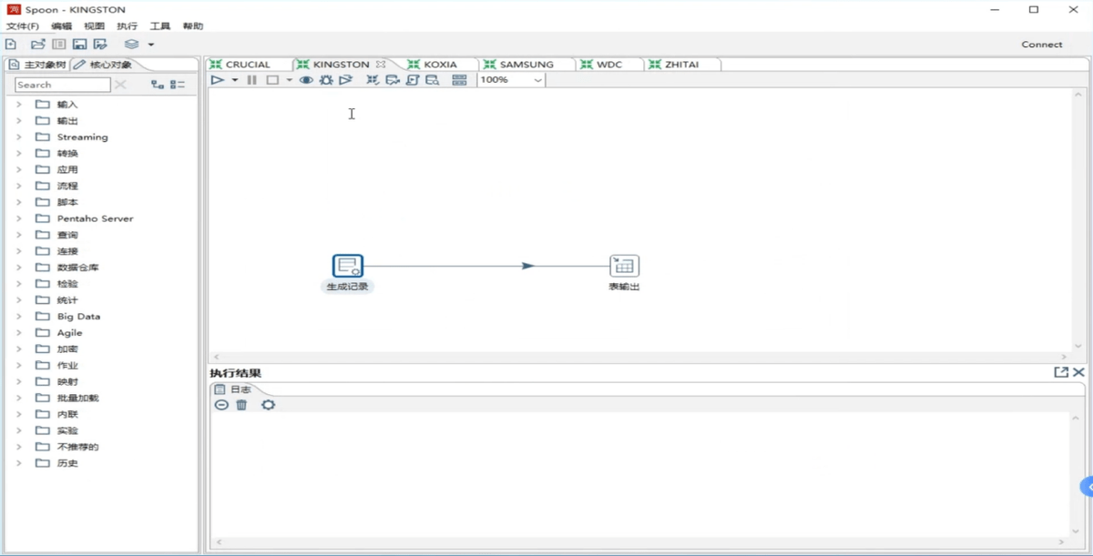
Task: Click the perspectives layers icon
Action: pyautogui.click(x=132, y=44)
